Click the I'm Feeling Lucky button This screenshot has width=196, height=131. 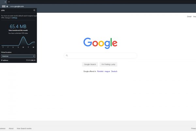[x=108, y=64]
